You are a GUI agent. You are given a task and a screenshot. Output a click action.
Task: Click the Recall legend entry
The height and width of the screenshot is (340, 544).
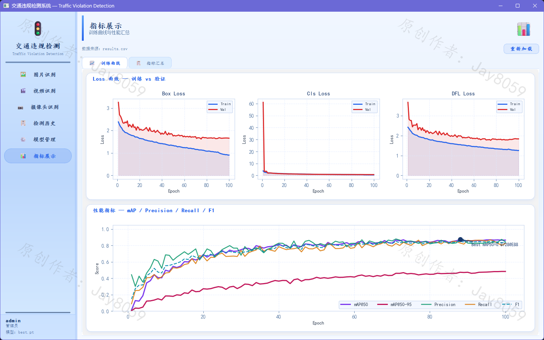478,305
